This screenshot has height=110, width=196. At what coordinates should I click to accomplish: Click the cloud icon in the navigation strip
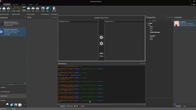click(7, 105)
